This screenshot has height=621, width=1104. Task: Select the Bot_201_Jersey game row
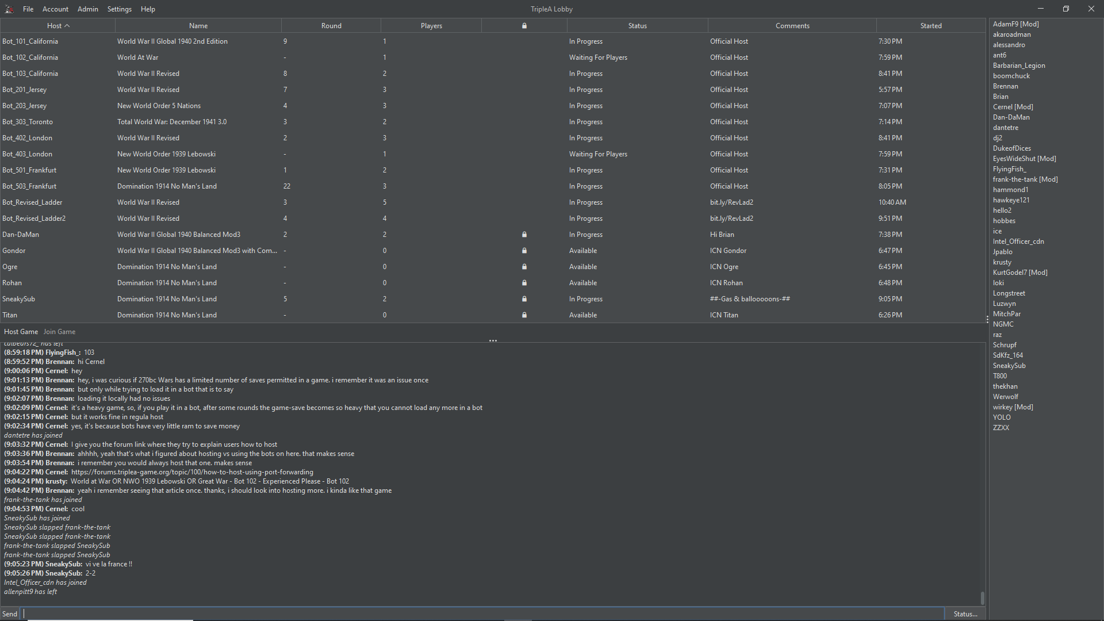pos(493,90)
